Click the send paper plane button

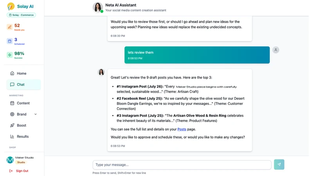pos(279,164)
